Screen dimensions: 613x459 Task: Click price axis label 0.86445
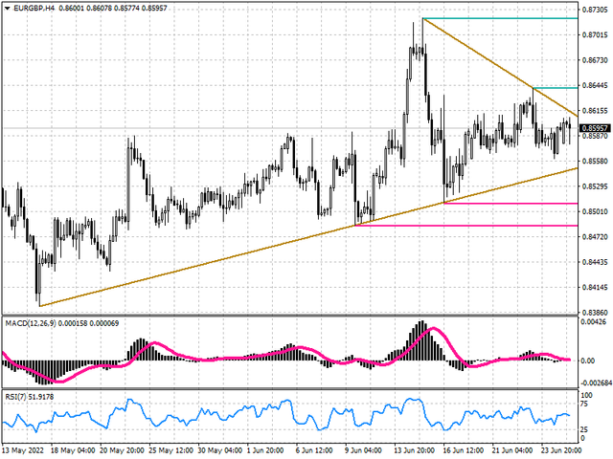point(595,85)
